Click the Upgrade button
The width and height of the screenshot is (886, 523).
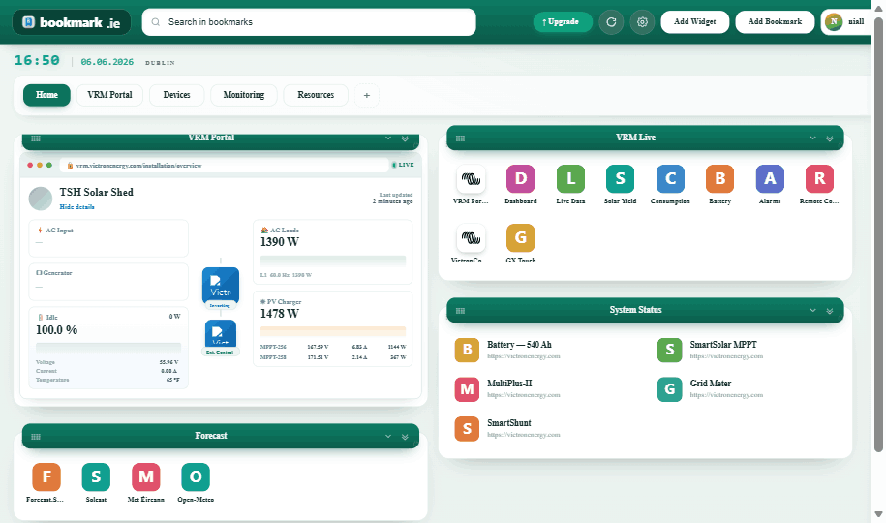563,22
